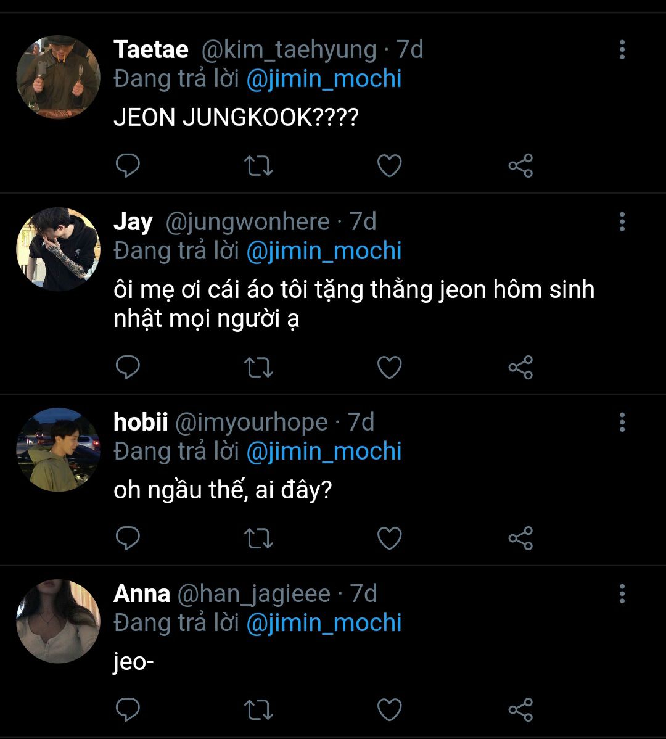Open Jay's profile avatar

click(x=59, y=249)
